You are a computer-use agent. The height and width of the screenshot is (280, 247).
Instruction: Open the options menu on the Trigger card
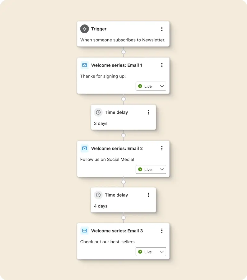tap(162, 29)
